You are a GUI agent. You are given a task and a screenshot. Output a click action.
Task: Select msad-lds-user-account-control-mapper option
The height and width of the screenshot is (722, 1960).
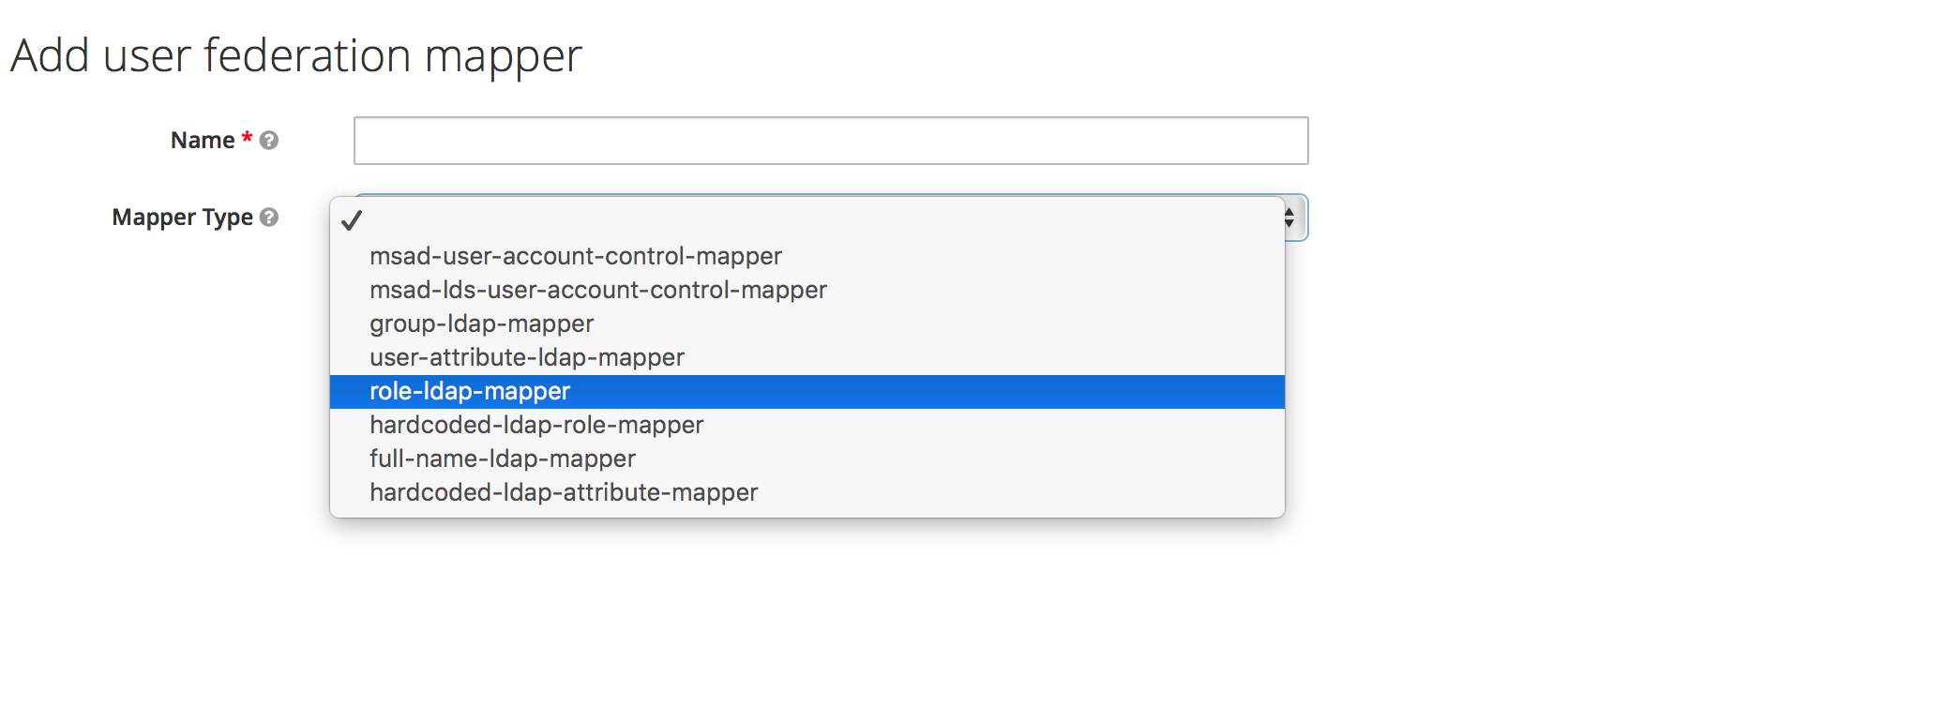tap(597, 290)
